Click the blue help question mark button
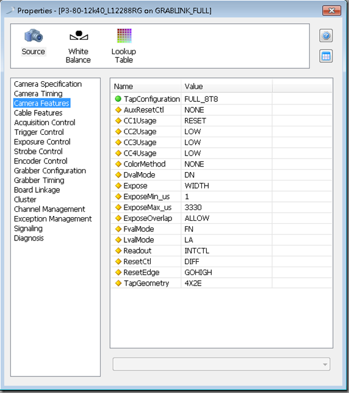The width and height of the screenshot is (349, 393). [x=326, y=35]
